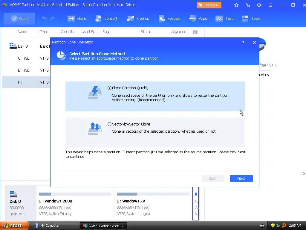Open the column layout options icon

coord(195,32)
